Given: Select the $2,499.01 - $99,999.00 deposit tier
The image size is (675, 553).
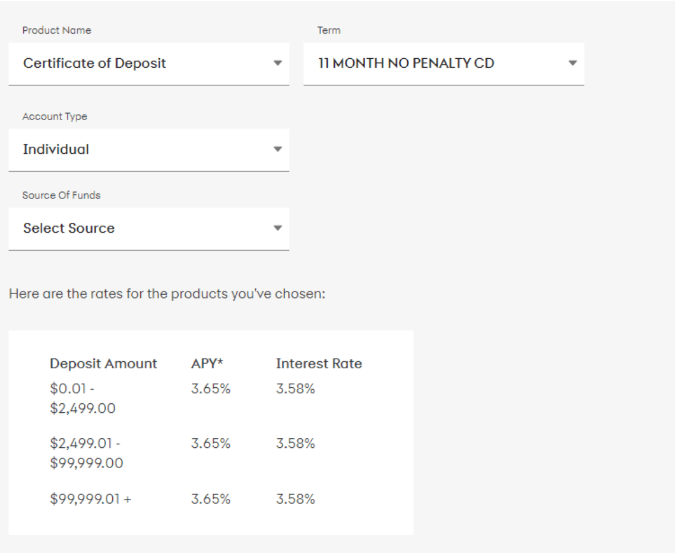Looking at the screenshot, I should (x=87, y=453).
